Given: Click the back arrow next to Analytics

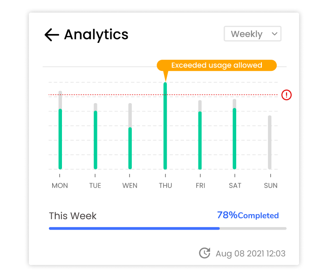Looking at the screenshot, I should tap(52, 35).
